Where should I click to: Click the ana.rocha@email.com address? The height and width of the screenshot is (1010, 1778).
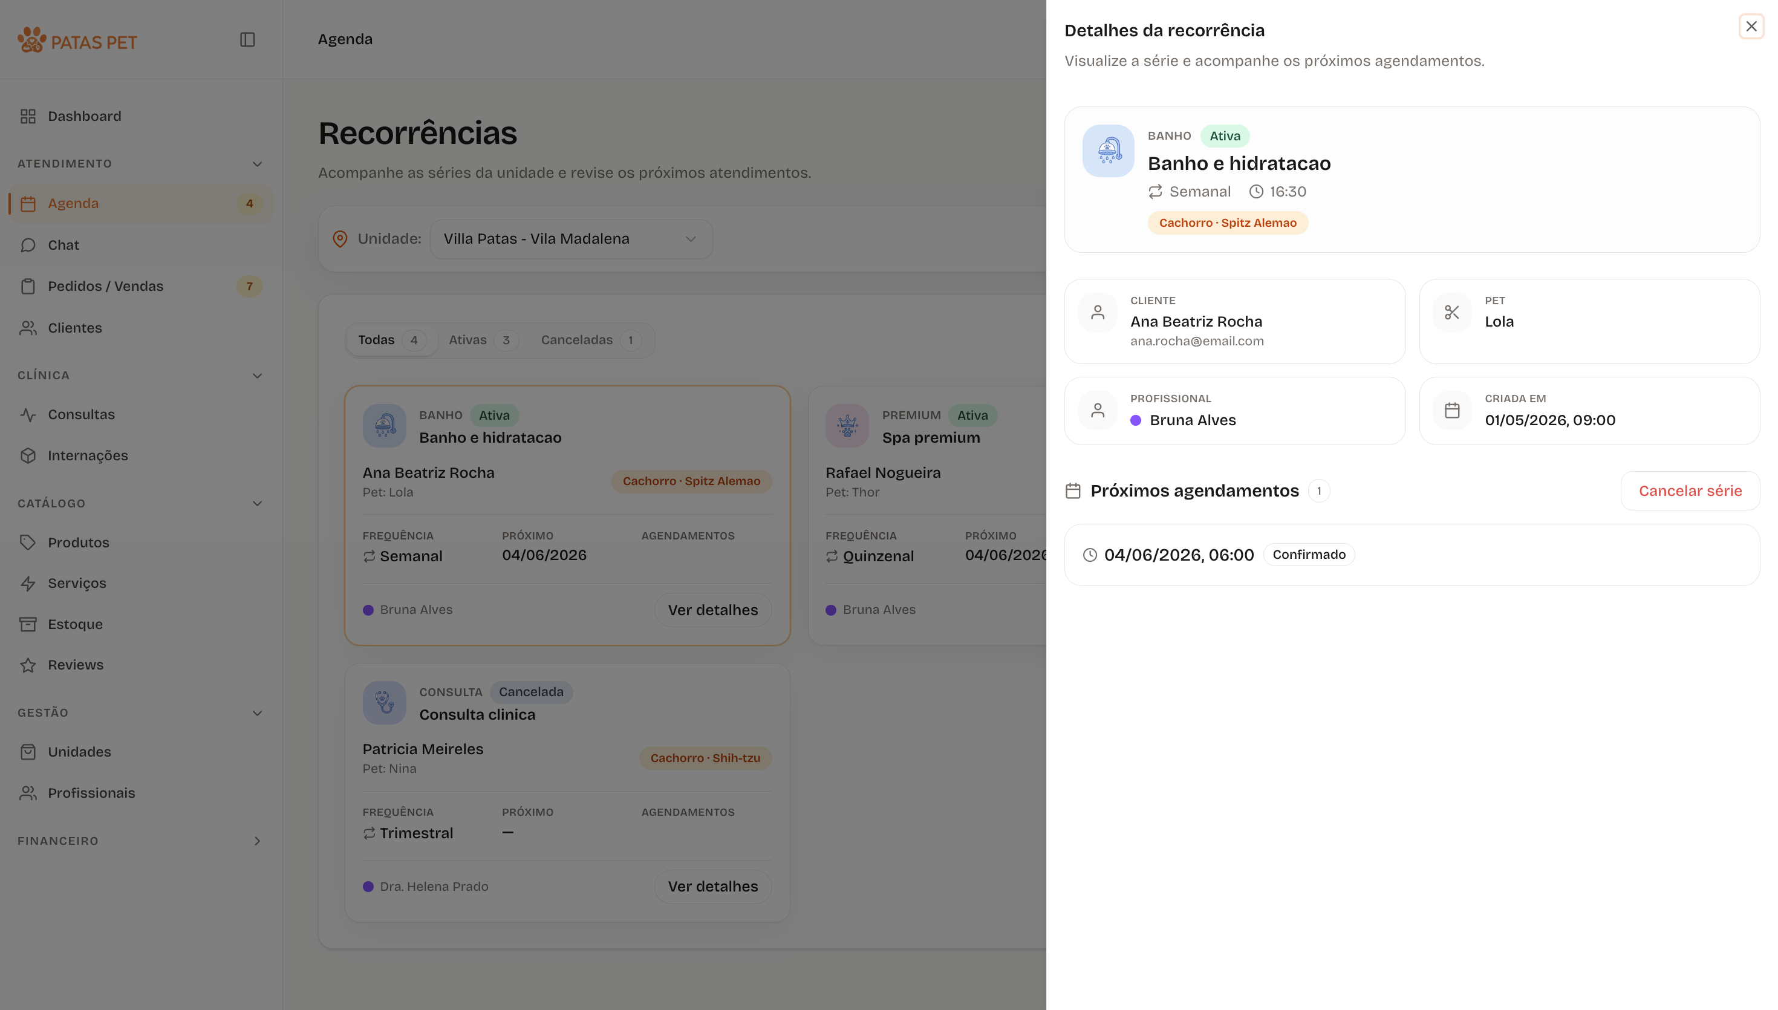(x=1197, y=341)
